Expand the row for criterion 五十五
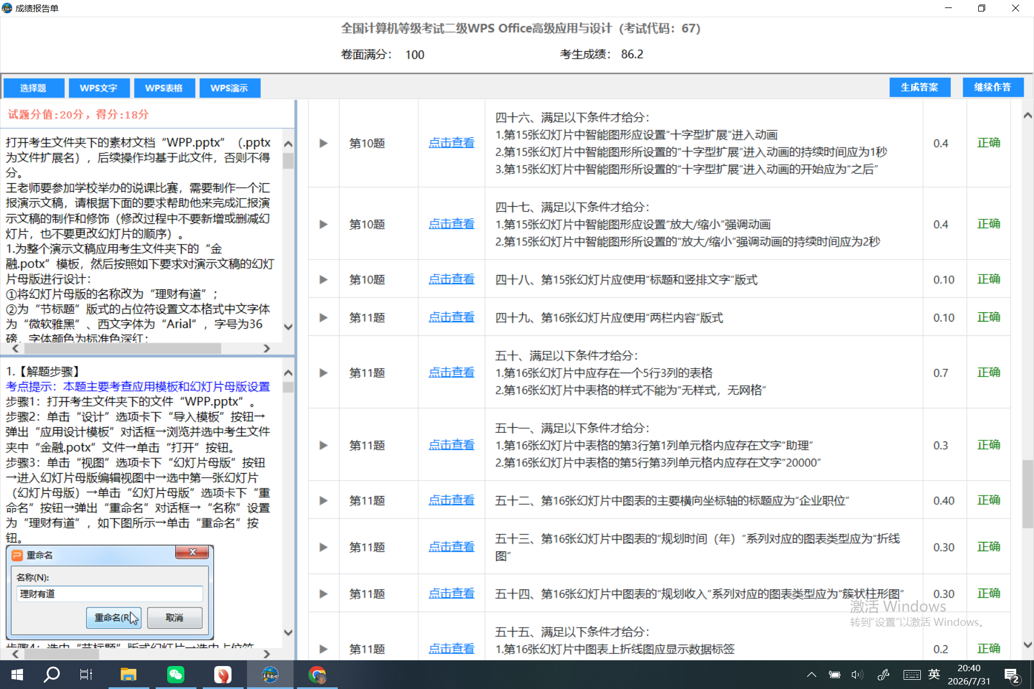Viewport: 1034px width, 689px height. [323, 649]
